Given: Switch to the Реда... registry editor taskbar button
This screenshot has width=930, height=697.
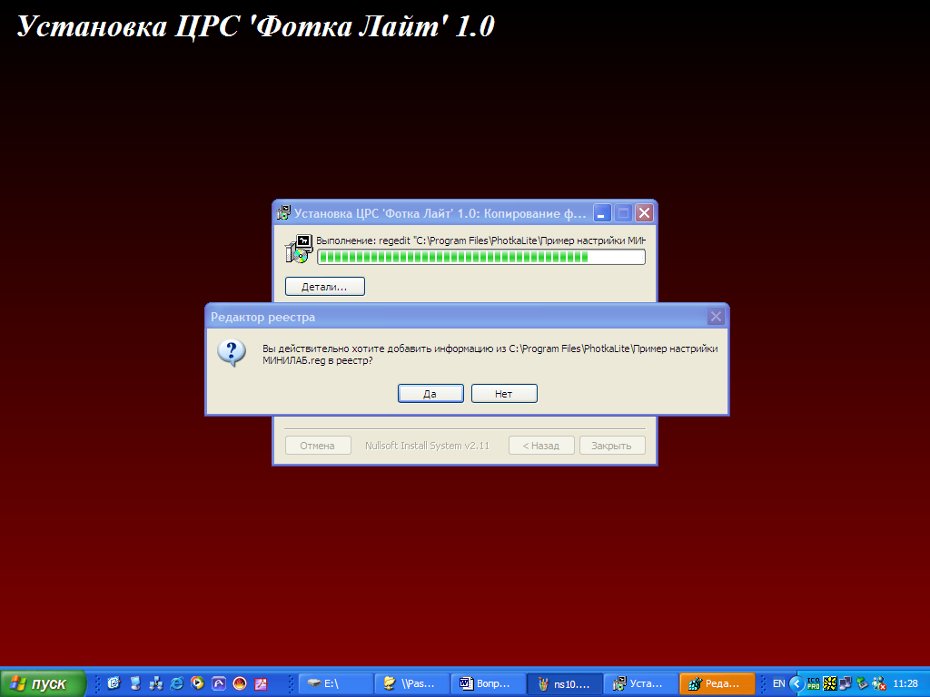Looking at the screenshot, I should click(717, 683).
